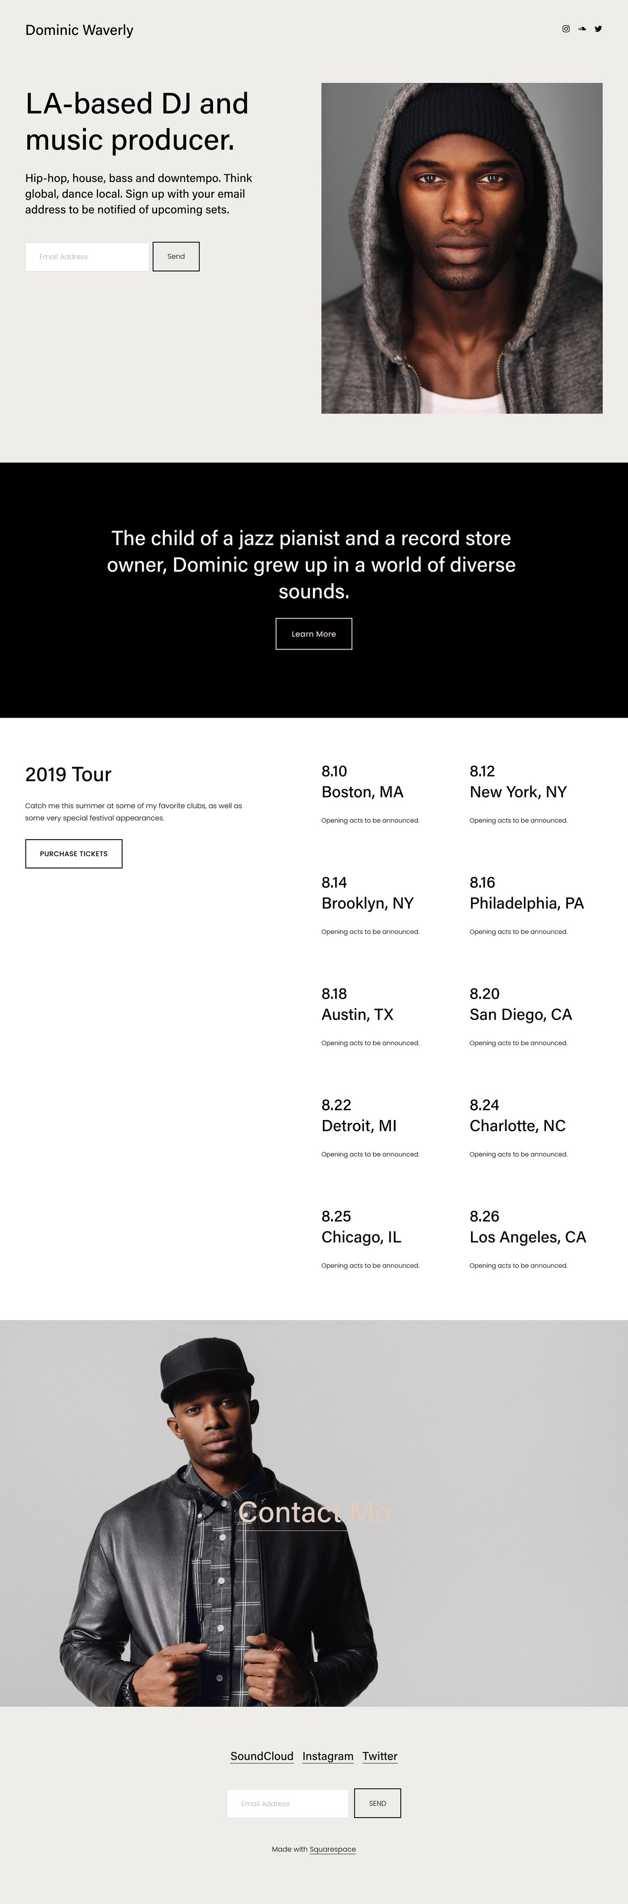Click the Contact Me section
628x1904 pixels.
coord(313,1512)
